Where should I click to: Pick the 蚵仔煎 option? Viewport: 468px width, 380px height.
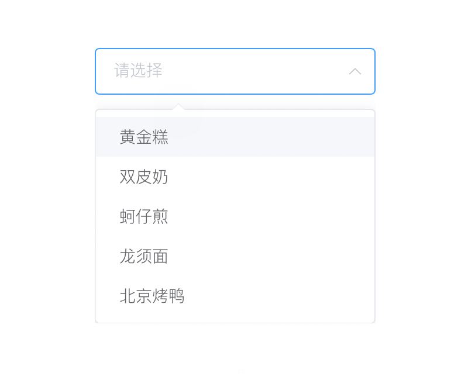tap(144, 216)
